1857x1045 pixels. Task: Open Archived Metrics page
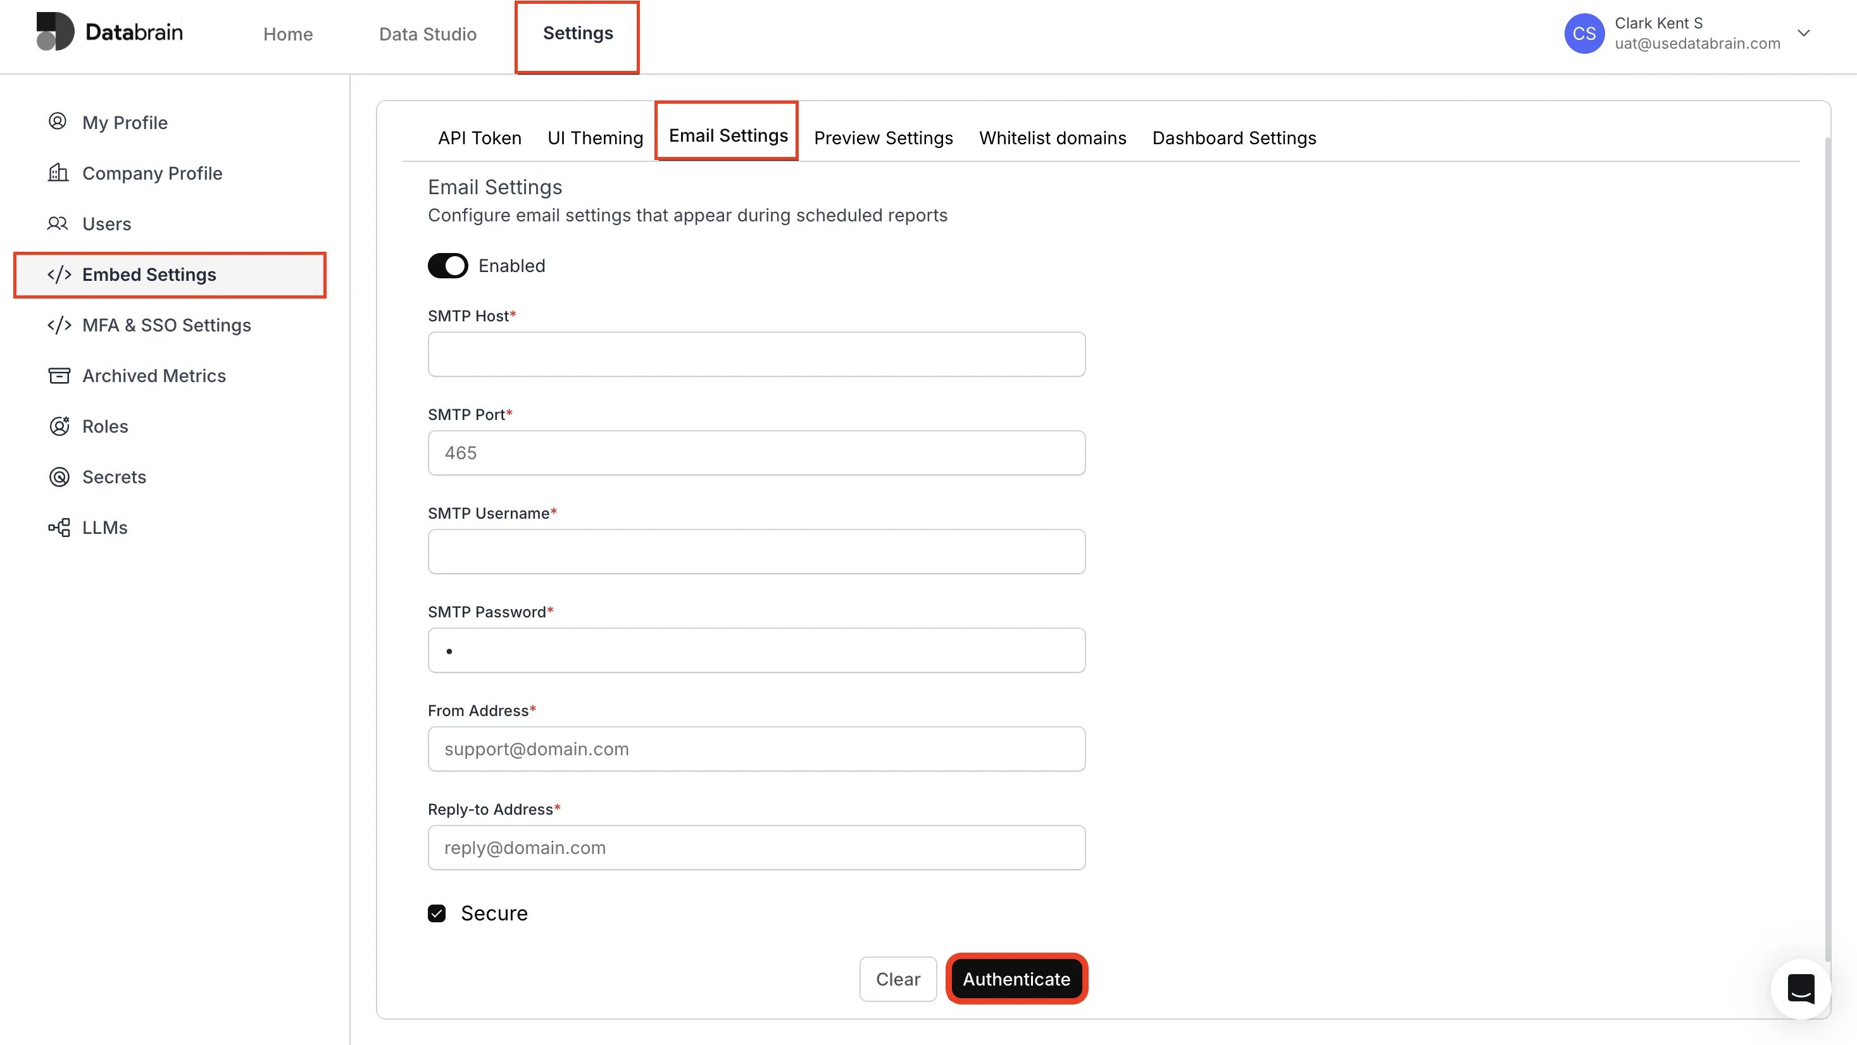click(154, 376)
